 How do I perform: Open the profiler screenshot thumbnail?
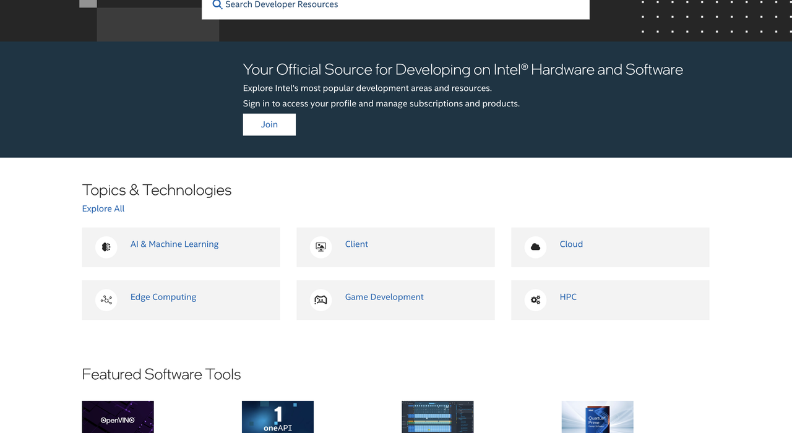pyautogui.click(x=437, y=417)
